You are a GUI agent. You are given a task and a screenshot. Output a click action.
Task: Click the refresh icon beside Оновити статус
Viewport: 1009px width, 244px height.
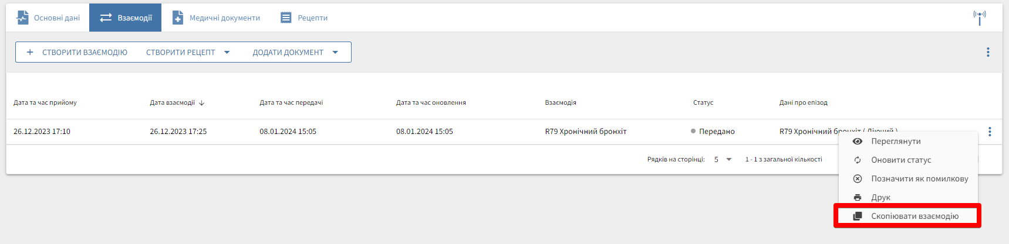858,160
